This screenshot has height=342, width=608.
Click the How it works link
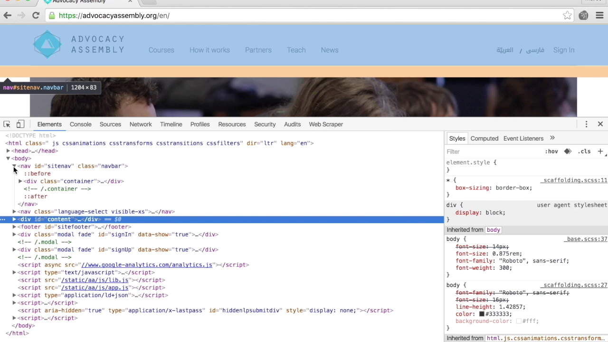[x=209, y=50]
